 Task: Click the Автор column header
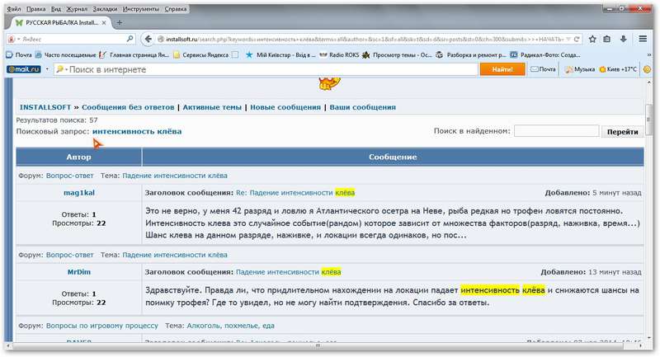pos(78,157)
